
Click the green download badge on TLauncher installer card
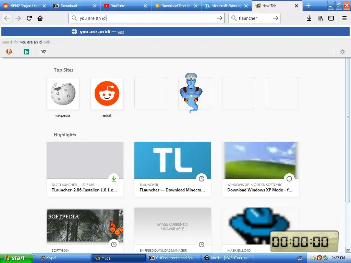click(x=114, y=179)
